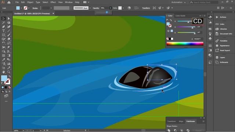Open the Basic brush definition dropdown

click(x=90, y=8)
